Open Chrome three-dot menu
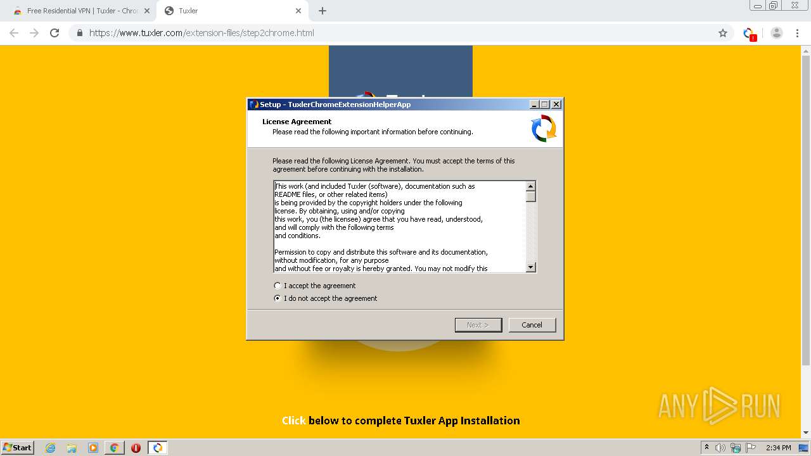This screenshot has width=811, height=456. coord(798,33)
